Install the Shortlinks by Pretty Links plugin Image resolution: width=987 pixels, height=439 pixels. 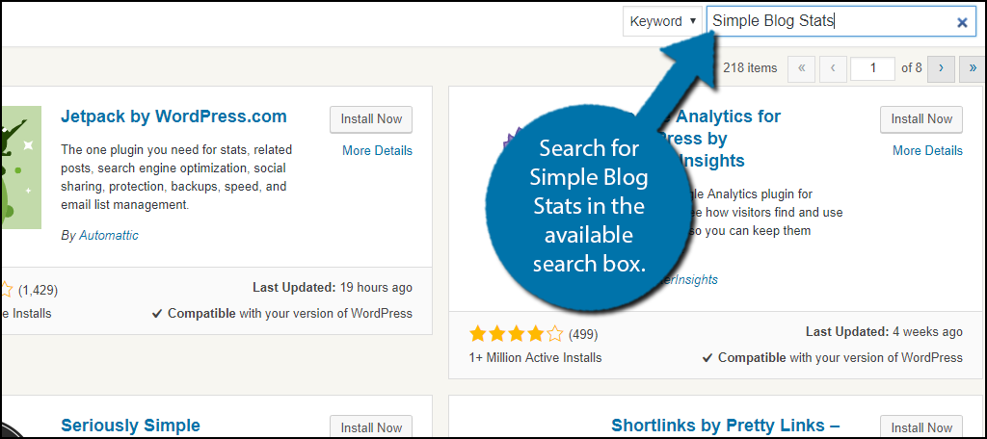click(x=921, y=426)
